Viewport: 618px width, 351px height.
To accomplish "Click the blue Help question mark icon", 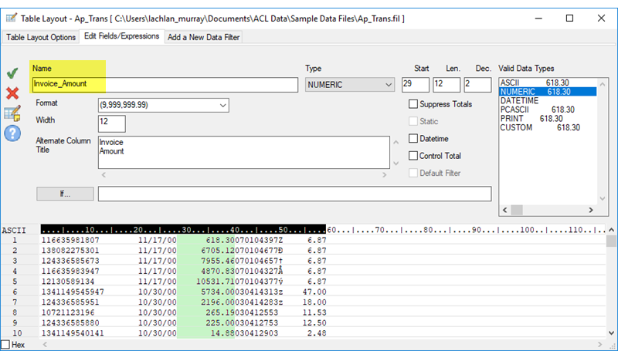I will 12,133.
